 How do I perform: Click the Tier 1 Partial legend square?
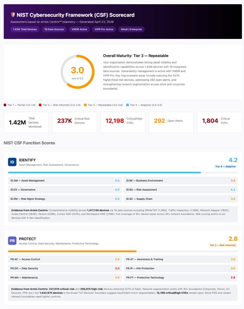click(x=5, y=105)
